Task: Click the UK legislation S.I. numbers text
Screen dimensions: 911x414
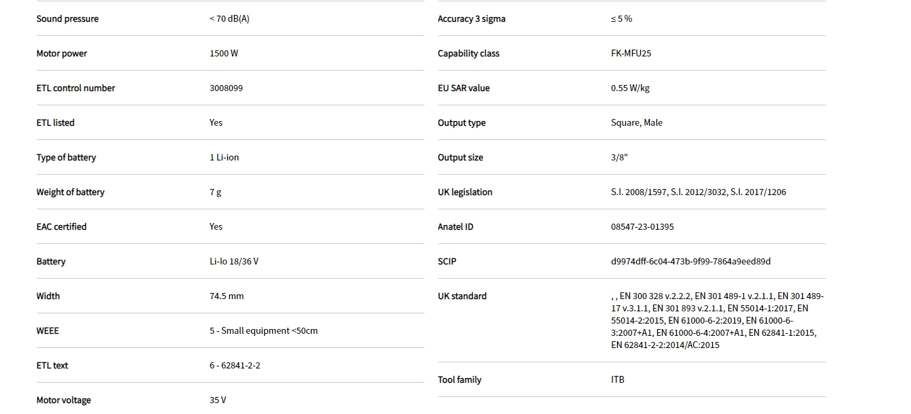Action: tap(698, 192)
